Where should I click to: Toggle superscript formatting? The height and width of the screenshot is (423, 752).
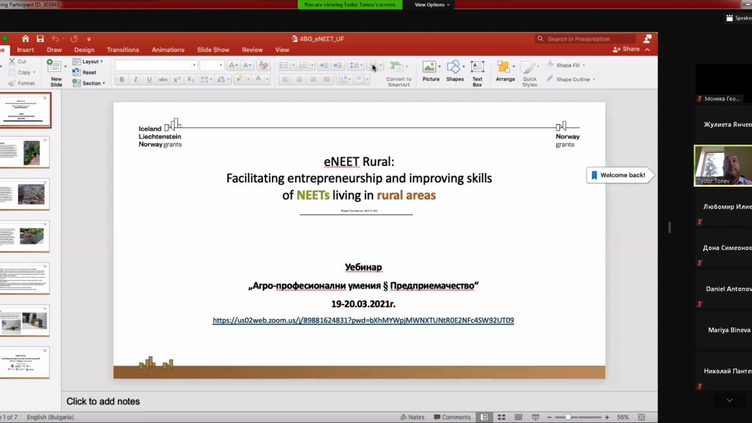tap(177, 80)
